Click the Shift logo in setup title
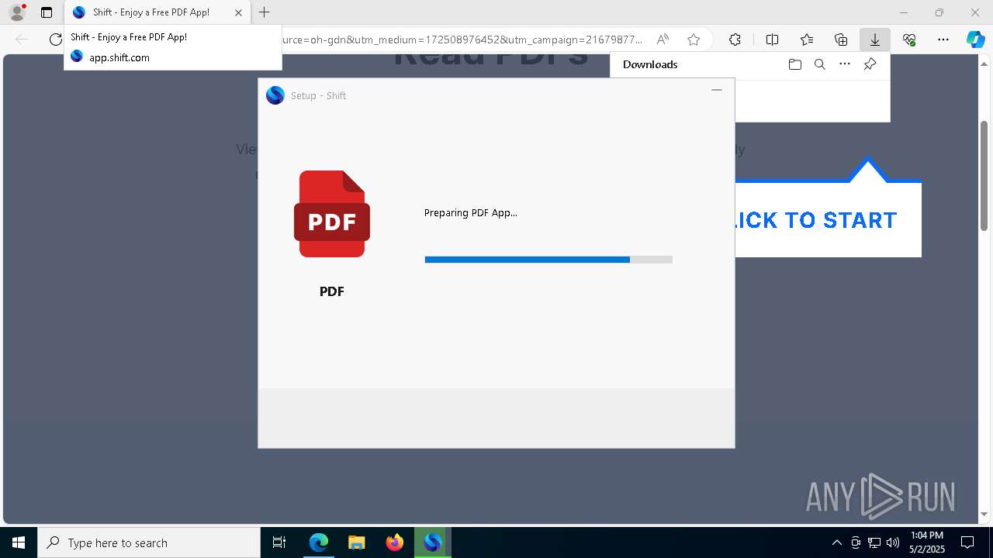The height and width of the screenshot is (558, 993). (275, 95)
